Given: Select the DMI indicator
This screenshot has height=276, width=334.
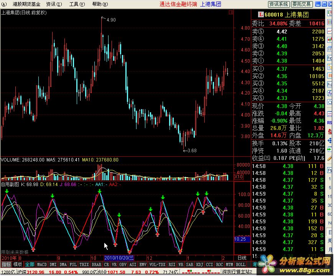Looking at the screenshot, I should click(x=53, y=264).
